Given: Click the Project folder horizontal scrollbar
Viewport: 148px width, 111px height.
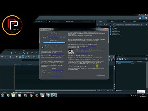Looking at the screenshot, I should pos(120,91).
